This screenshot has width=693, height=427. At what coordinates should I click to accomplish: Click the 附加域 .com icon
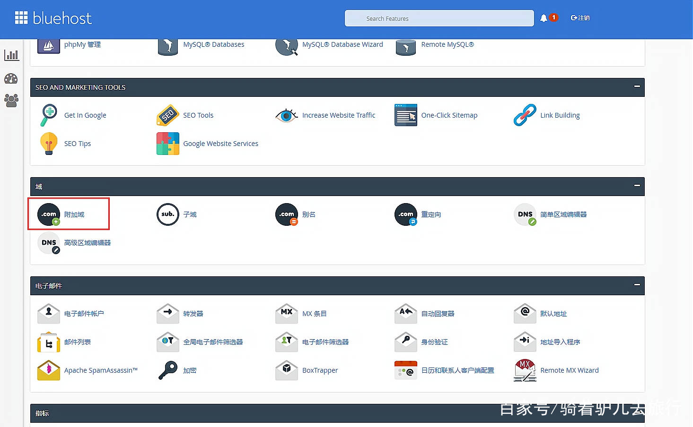(49, 214)
